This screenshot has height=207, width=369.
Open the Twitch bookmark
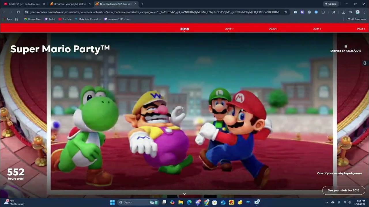(x=50, y=19)
